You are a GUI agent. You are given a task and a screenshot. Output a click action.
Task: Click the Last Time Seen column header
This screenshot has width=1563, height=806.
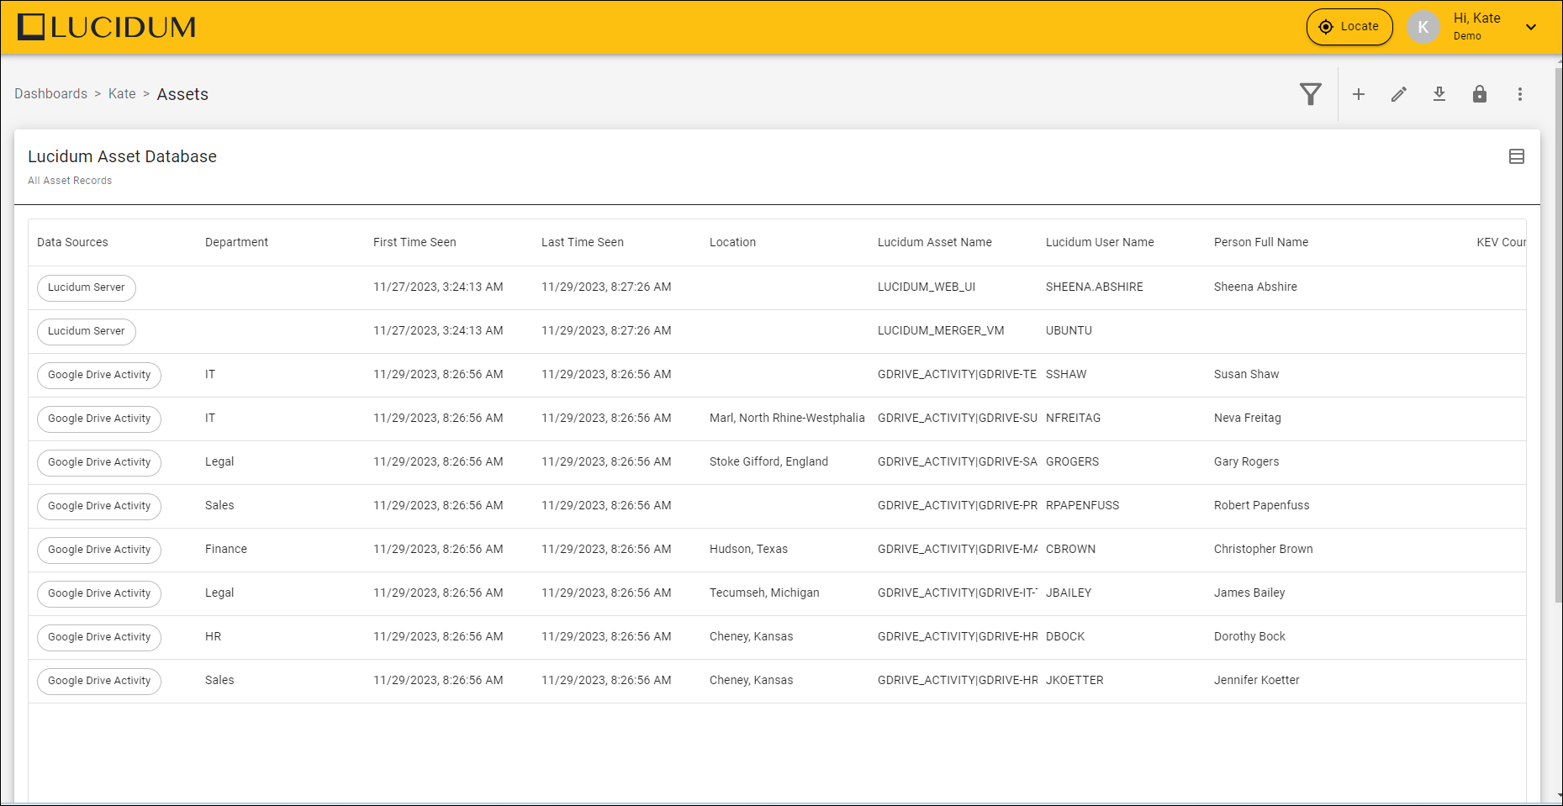click(583, 242)
